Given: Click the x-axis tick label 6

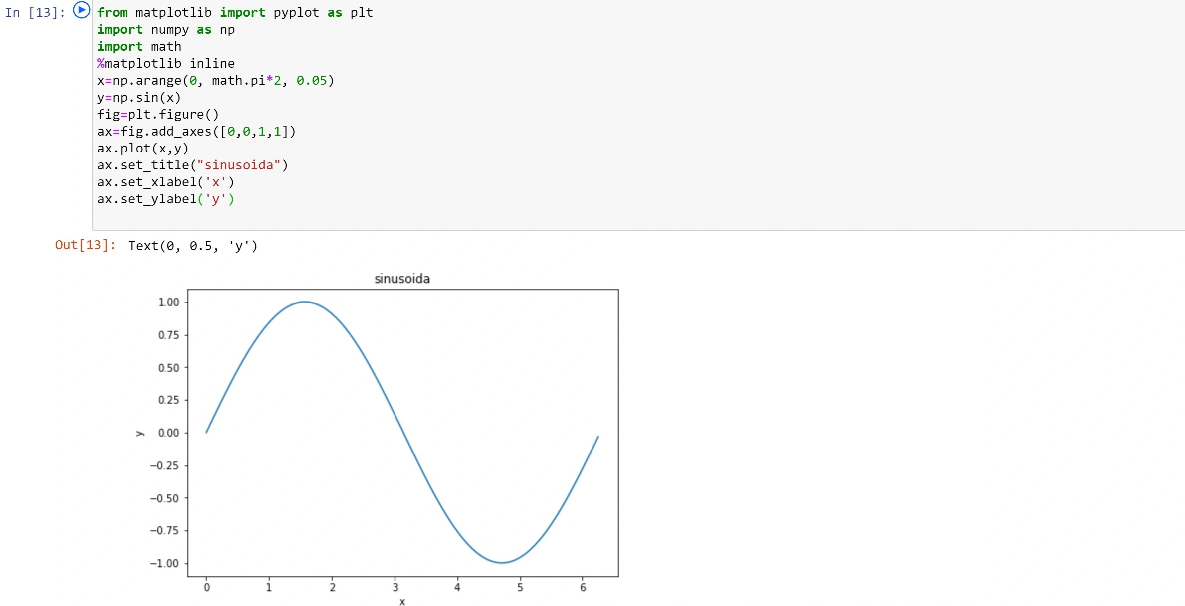Looking at the screenshot, I should [583, 587].
